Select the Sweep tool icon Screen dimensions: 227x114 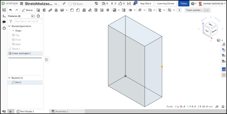50,10
